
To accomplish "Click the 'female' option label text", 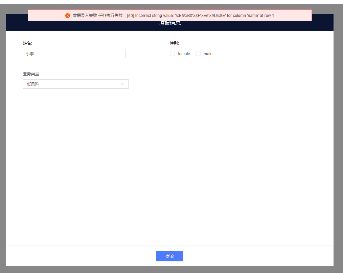I will tap(184, 54).
